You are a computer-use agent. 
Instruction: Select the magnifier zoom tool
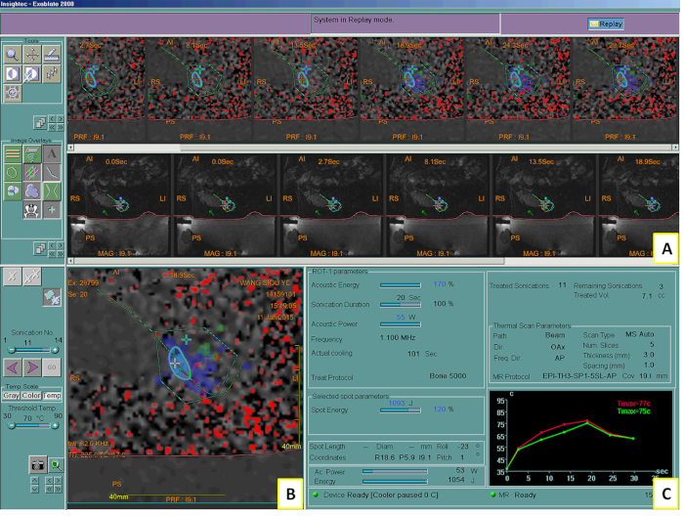click(x=13, y=55)
